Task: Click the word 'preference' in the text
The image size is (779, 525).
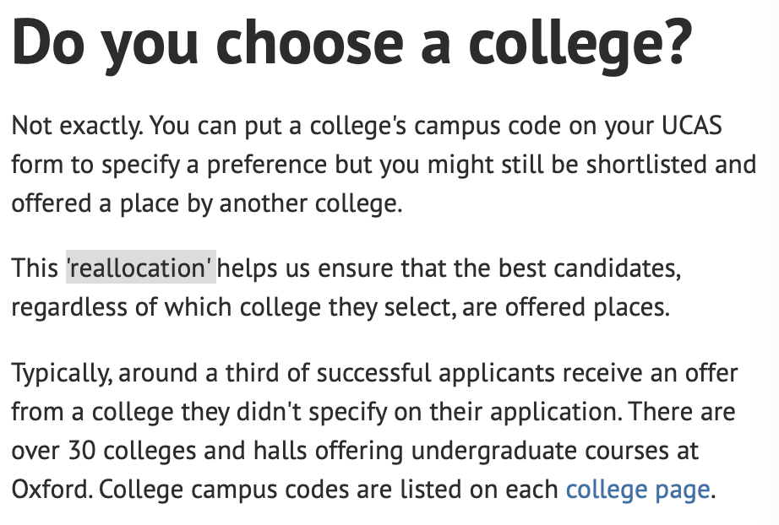Action: click(258, 165)
